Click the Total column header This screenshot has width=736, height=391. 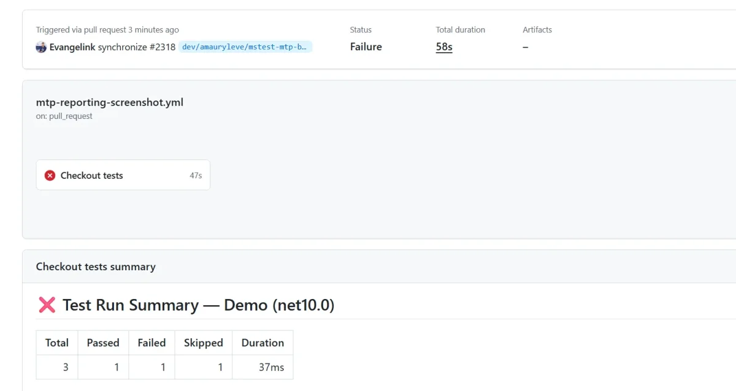click(x=57, y=343)
